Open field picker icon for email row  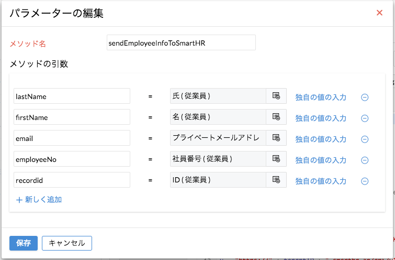point(276,138)
